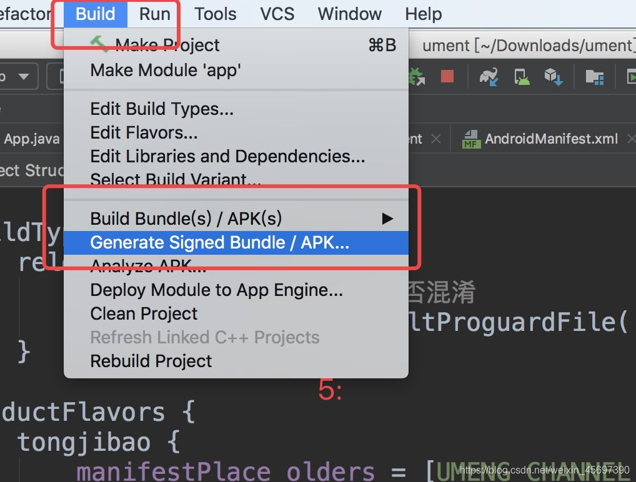
Task: Click the 'ductFlavors {' code line
Action: 99,412
